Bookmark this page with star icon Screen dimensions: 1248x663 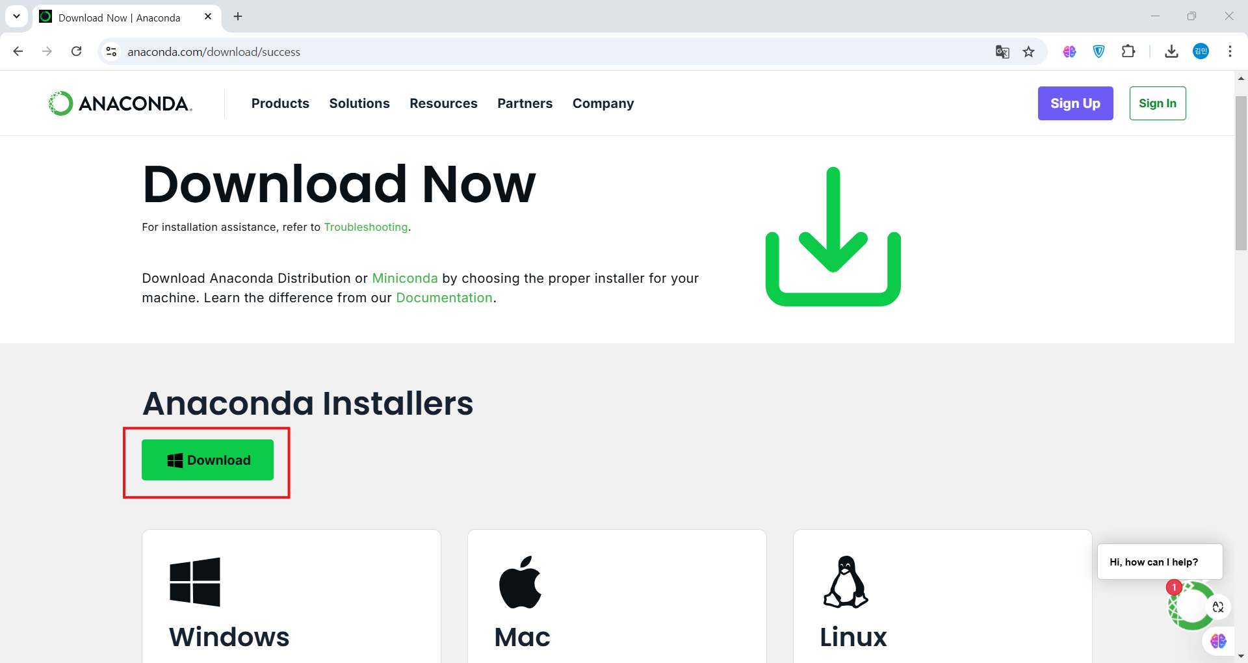click(1028, 51)
